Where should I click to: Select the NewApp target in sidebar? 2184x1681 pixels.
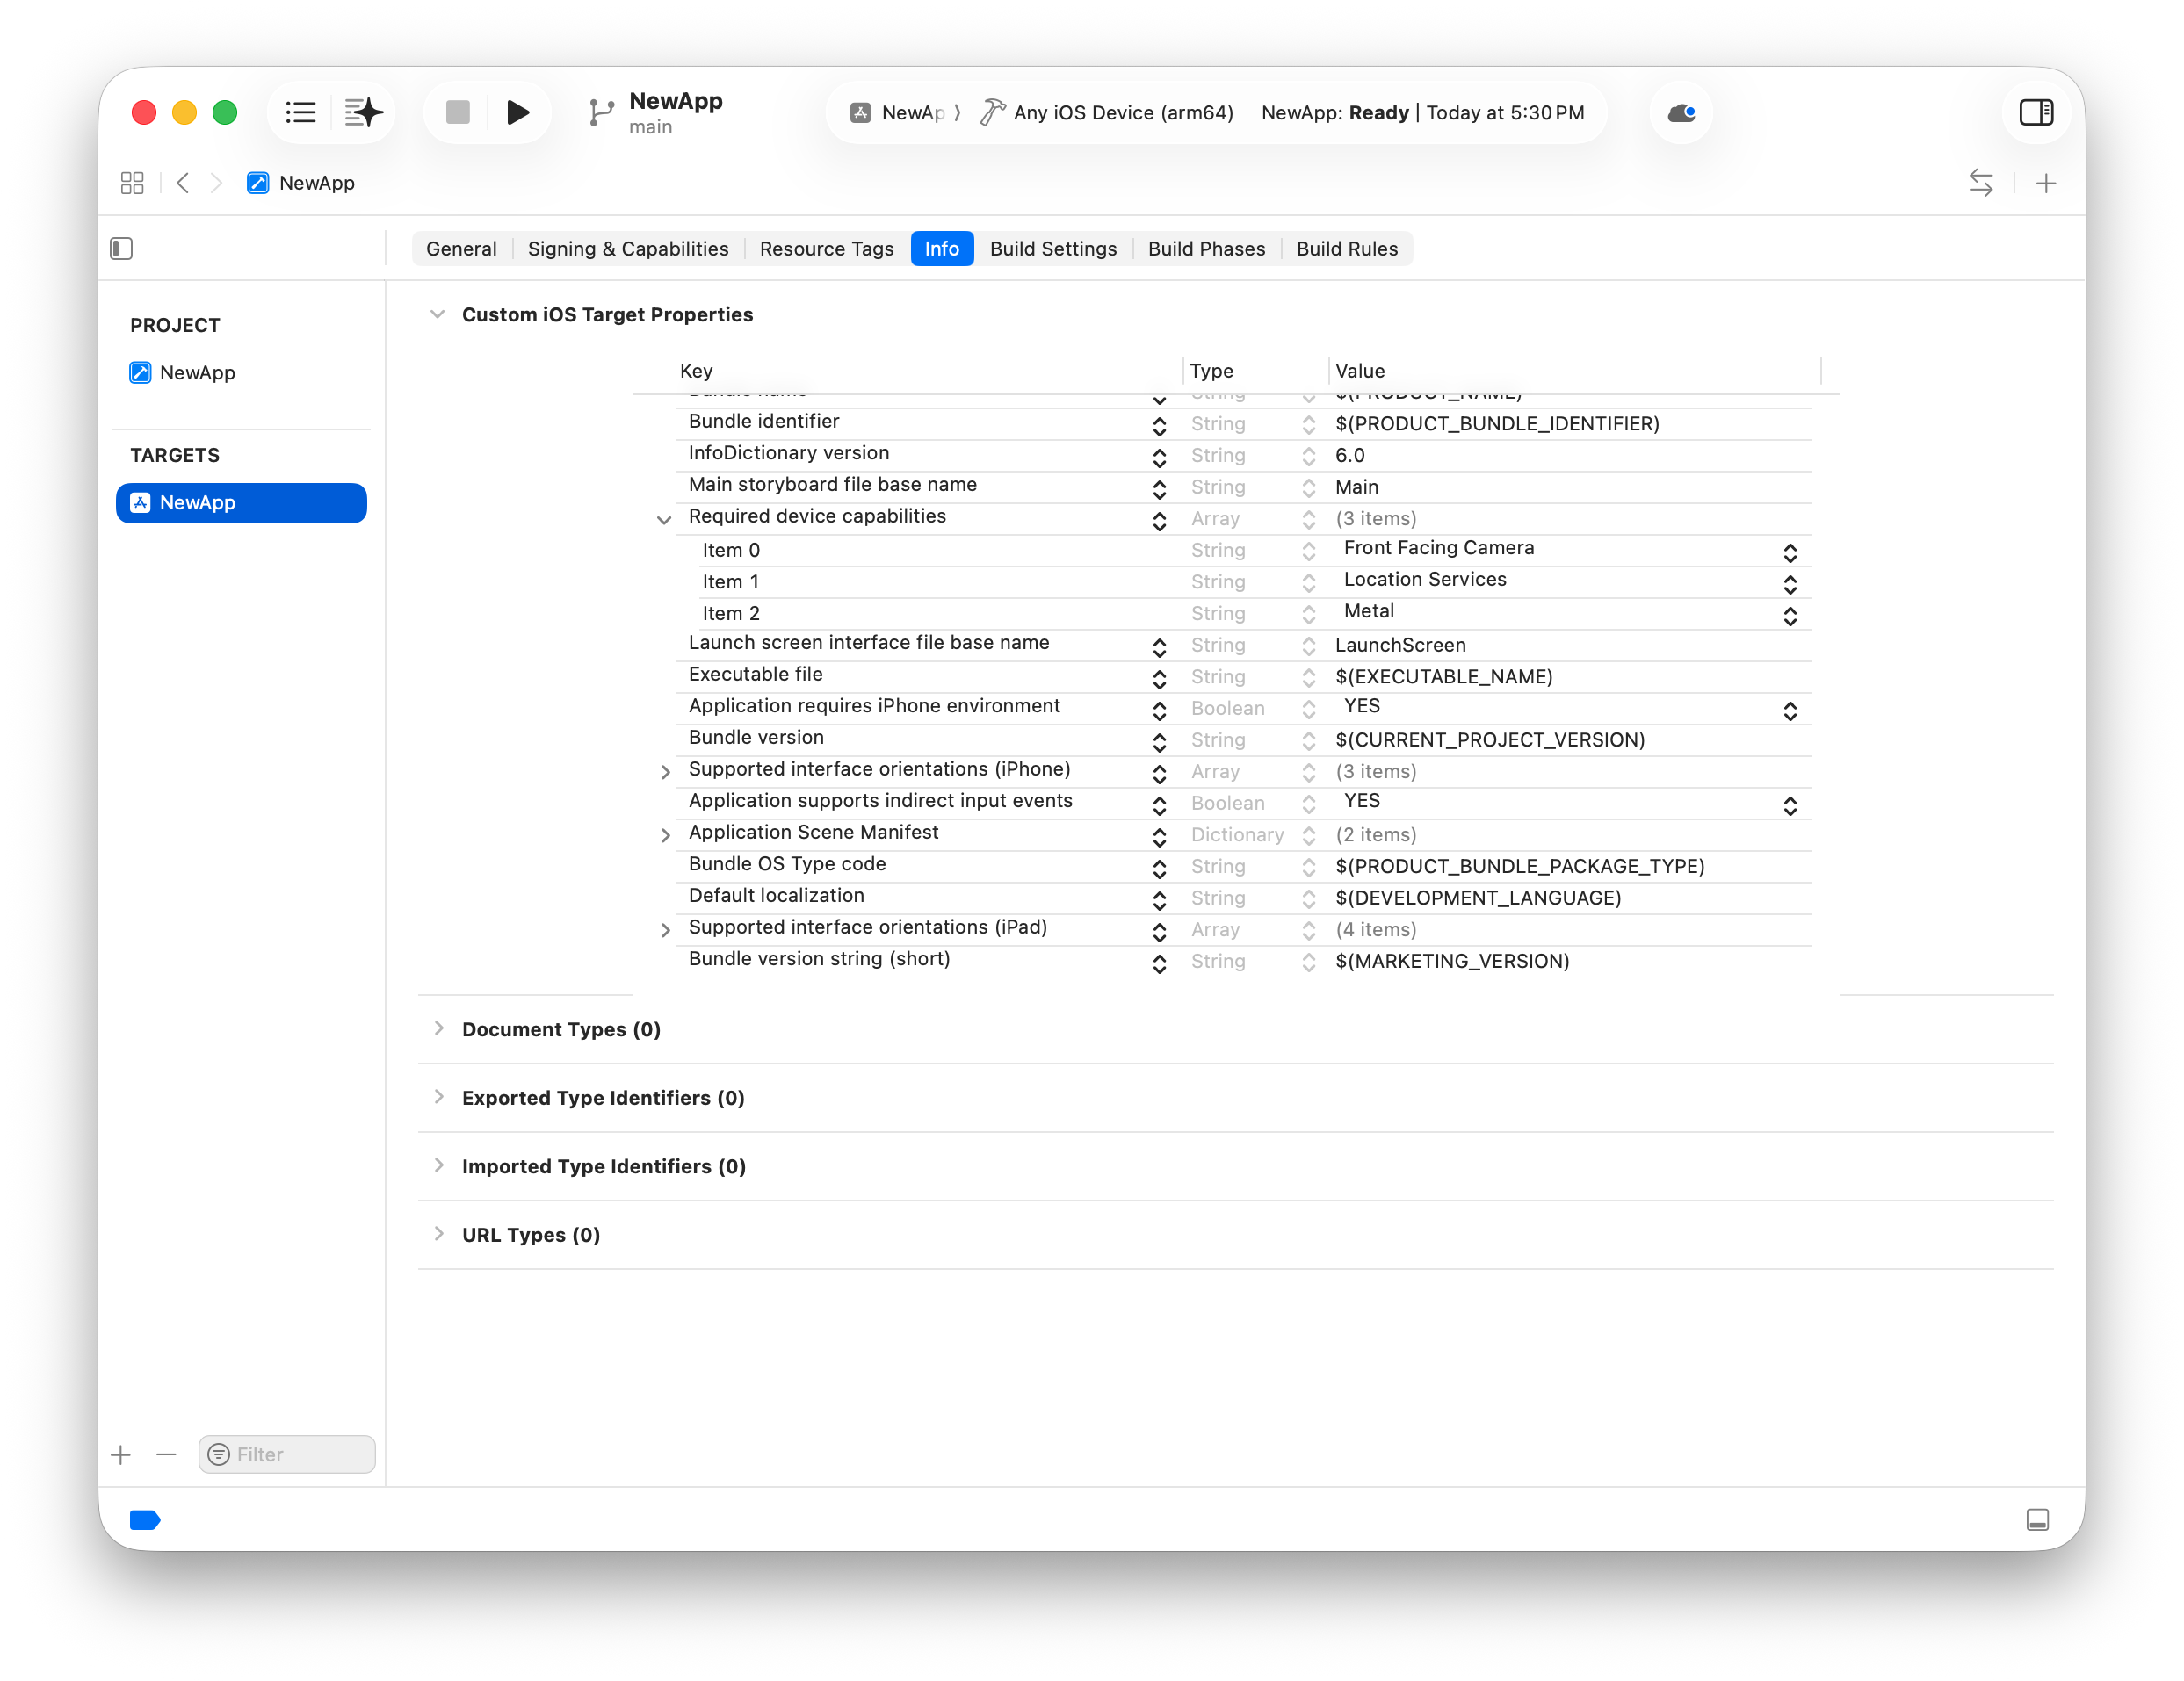click(x=241, y=502)
